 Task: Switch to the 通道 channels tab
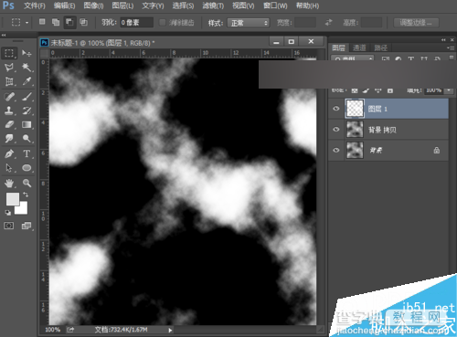pyautogui.click(x=359, y=47)
